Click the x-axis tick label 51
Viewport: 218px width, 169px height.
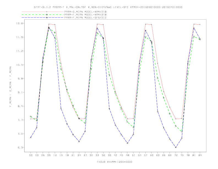coord(133,155)
